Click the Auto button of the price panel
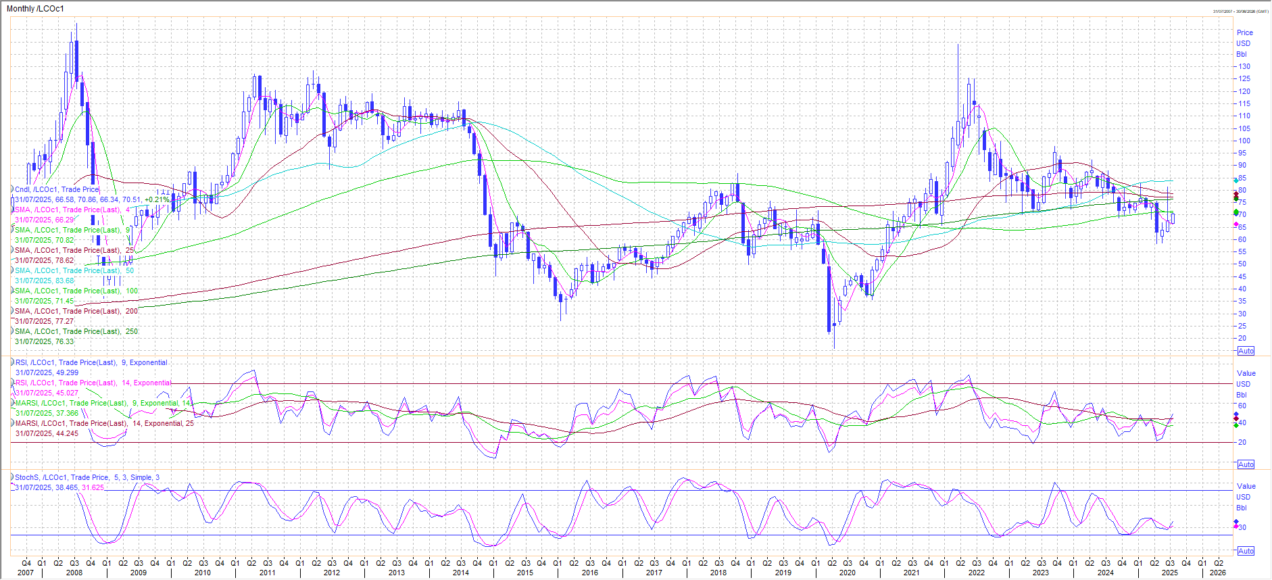This screenshot has width=1272, height=580. pyautogui.click(x=1246, y=351)
